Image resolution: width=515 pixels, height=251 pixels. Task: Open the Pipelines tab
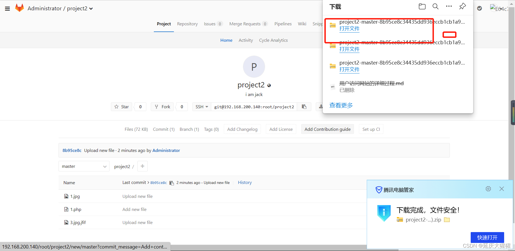[x=283, y=24]
